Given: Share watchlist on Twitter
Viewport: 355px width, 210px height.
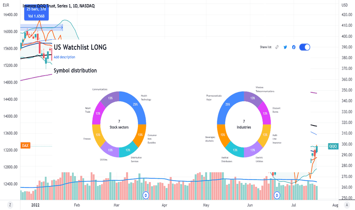Looking at the screenshot, I should click(285, 47).
